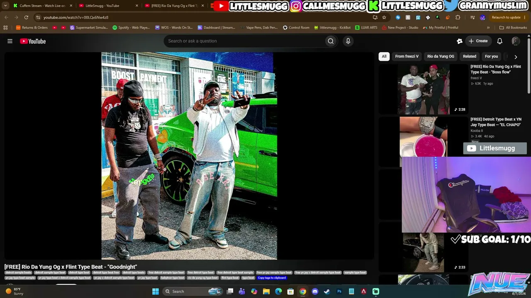
Task: Select the All filter chip
Action: click(384, 56)
